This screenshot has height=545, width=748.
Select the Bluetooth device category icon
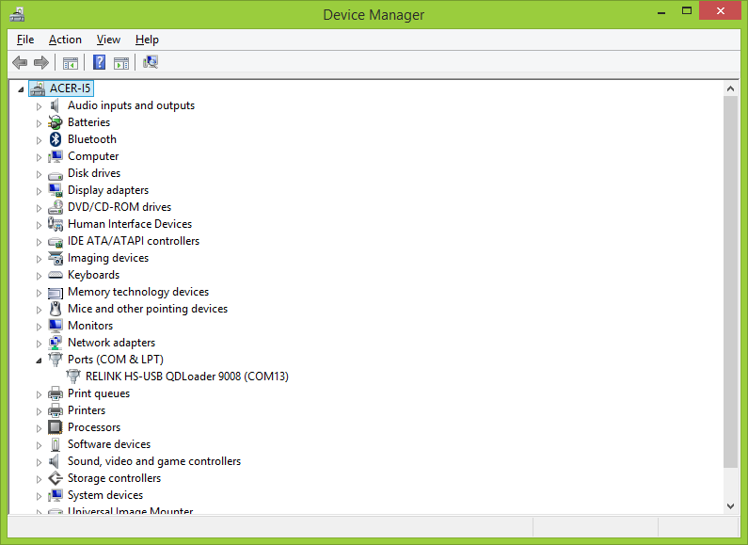(x=56, y=139)
